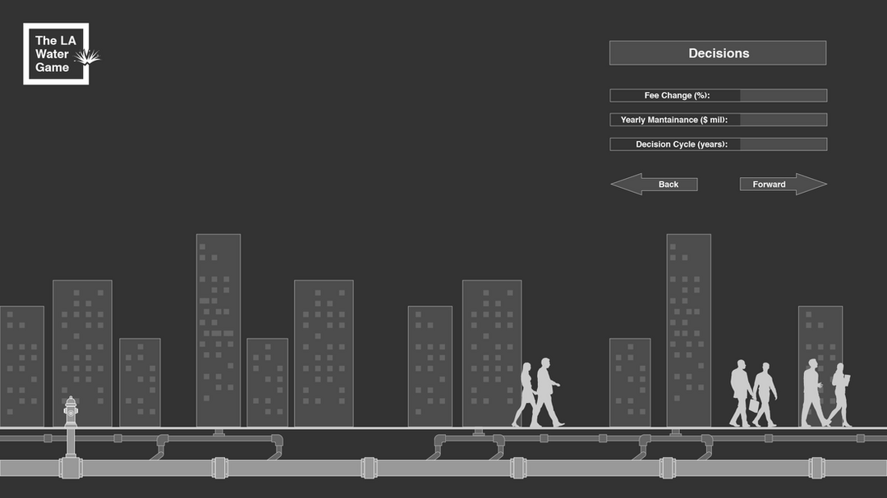Select the Decision Cycle (years) field

point(783,144)
